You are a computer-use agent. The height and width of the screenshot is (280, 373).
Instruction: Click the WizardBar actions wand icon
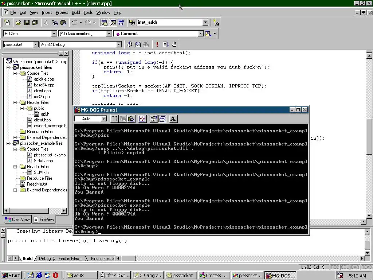tap(208, 34)
